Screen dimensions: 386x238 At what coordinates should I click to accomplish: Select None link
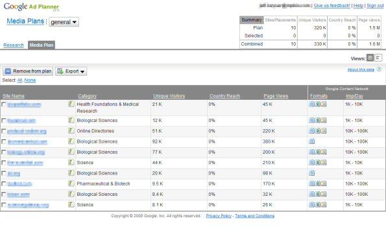click(x=30, y=80)
